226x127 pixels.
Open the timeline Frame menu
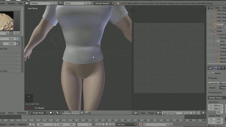(x=12, y=125)
